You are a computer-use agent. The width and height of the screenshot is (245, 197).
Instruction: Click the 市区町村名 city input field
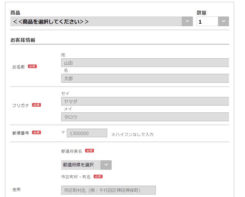108,190
